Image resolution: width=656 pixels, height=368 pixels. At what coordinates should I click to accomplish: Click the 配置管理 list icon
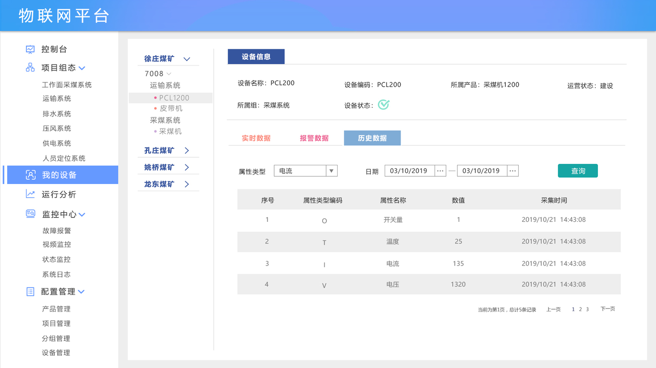tap(30, 291)
